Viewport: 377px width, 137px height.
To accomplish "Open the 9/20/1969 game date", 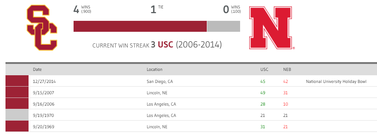I will (x=44, y=127).
